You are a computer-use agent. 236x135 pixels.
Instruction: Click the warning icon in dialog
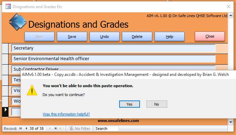point(32,90)
